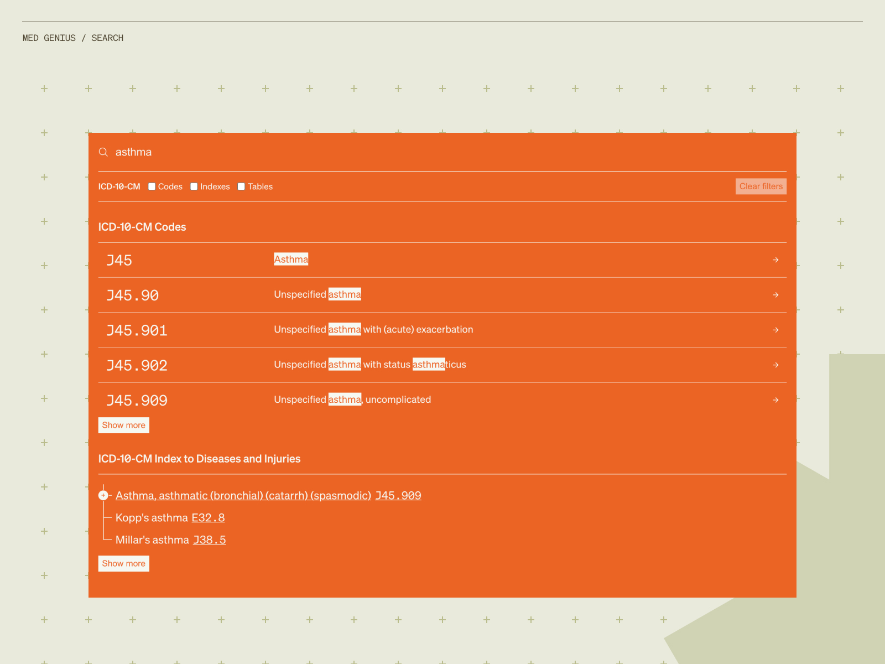Click the arrow icon for J45.902

click(x=775, y=365)
